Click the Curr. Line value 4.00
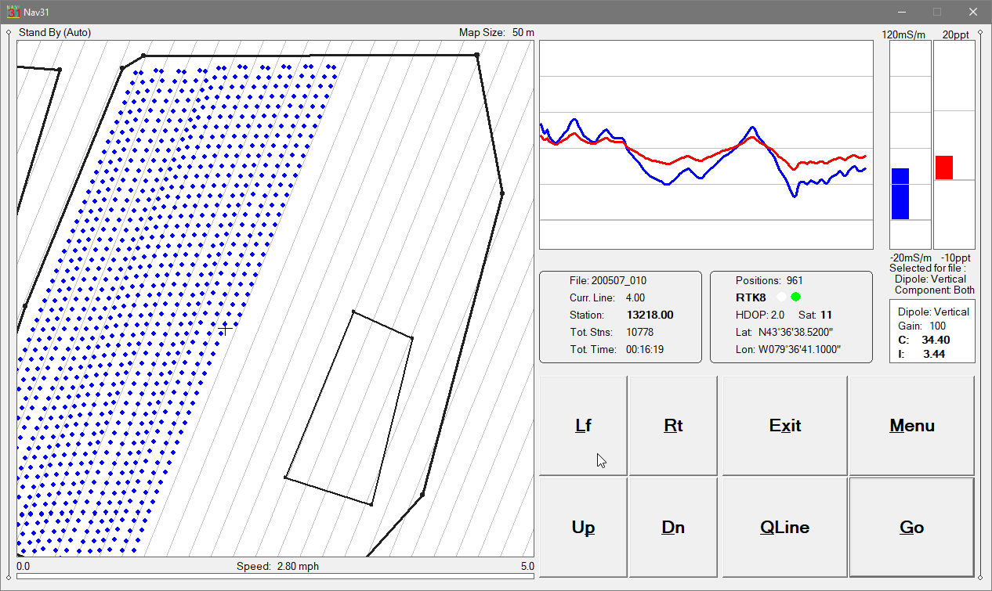Image resolution: width=992 pixels, height=591 pixels. coord(635,297)
